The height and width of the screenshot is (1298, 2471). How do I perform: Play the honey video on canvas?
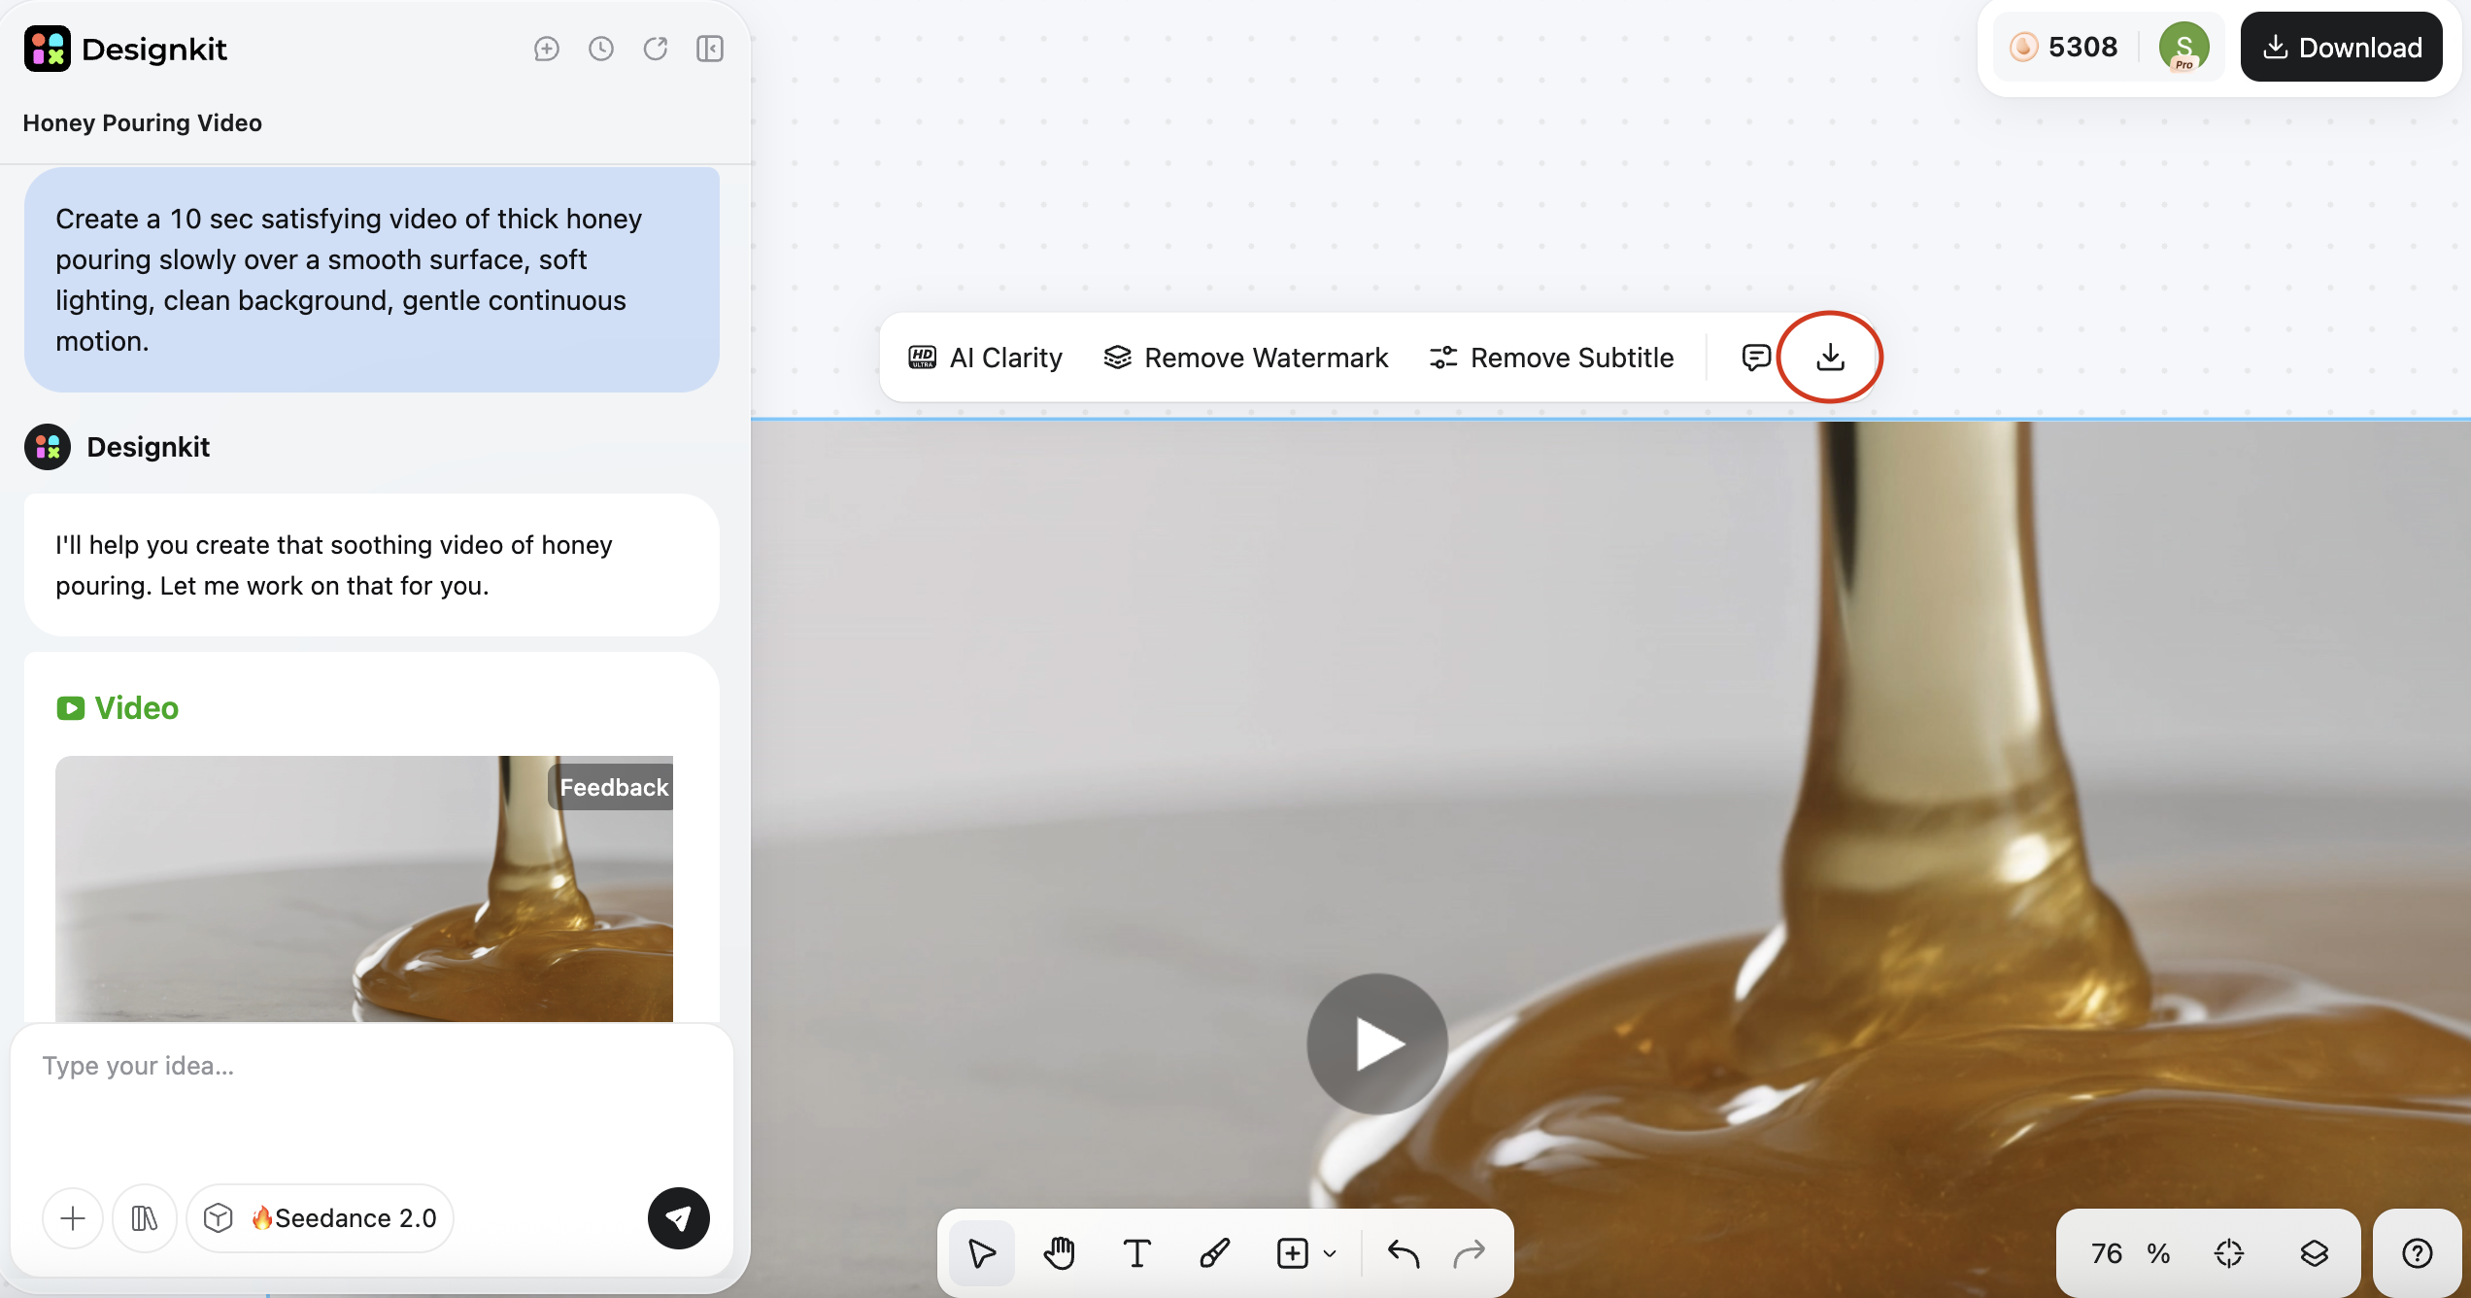(1377, 1043)
